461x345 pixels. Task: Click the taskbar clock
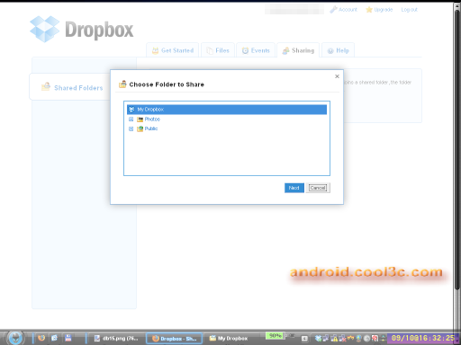[x=423, y=338]
